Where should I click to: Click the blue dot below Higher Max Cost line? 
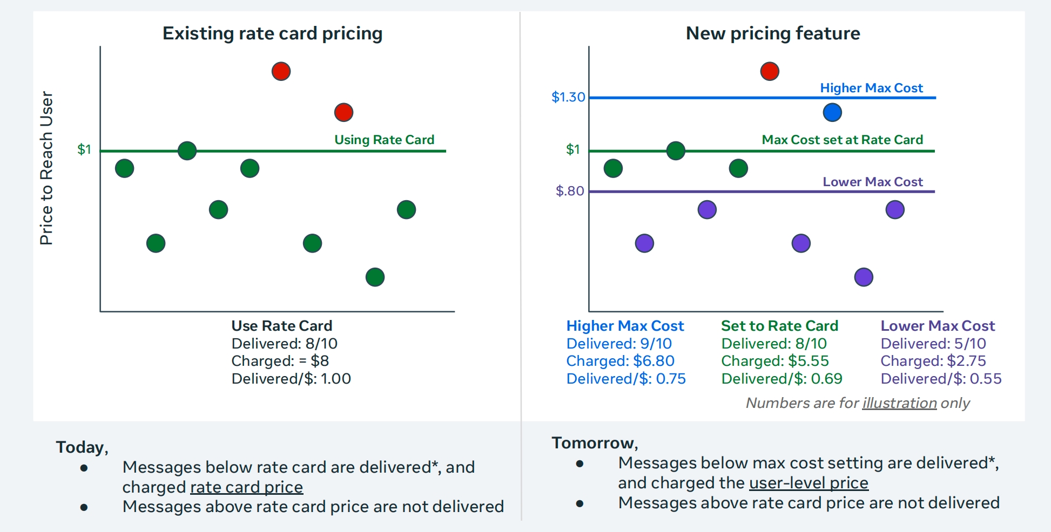pos(832,112)
